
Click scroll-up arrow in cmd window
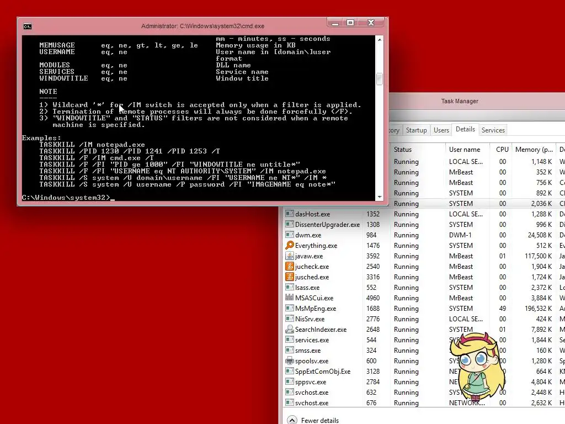tap(379, 39)
